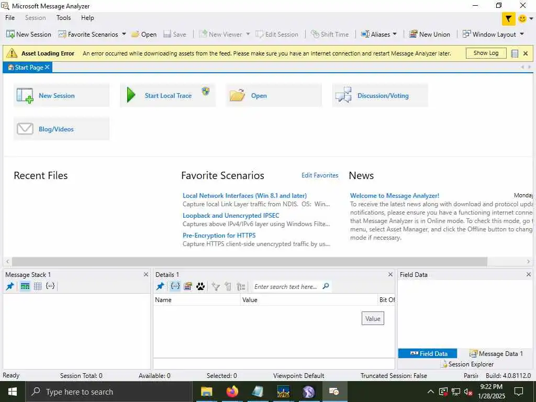The width and height of the screenshot is (536, 402).
Task: Click the properties window icon in Details 1
Action: pos(188,286)
